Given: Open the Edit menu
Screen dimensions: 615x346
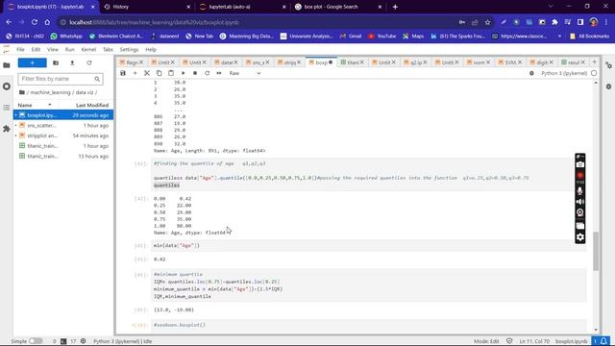Looking at the screenshot, I should pos(36,50).
